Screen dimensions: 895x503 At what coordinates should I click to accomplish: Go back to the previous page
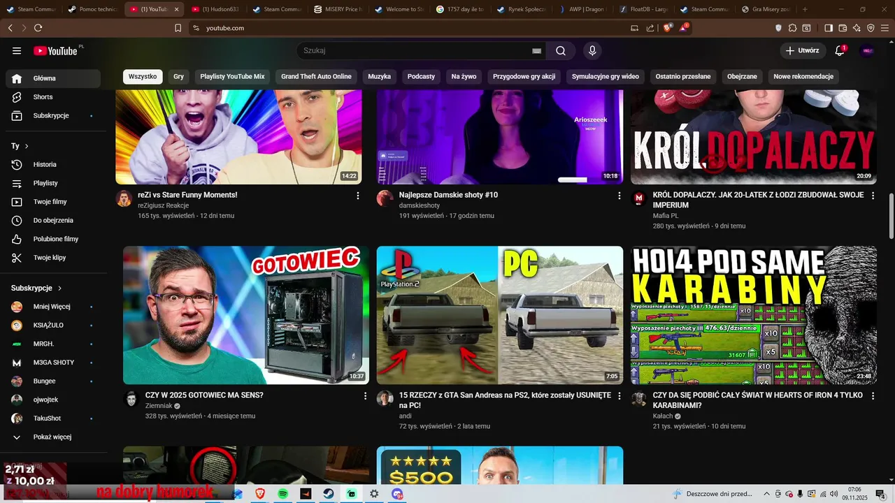tap(10, 28)
